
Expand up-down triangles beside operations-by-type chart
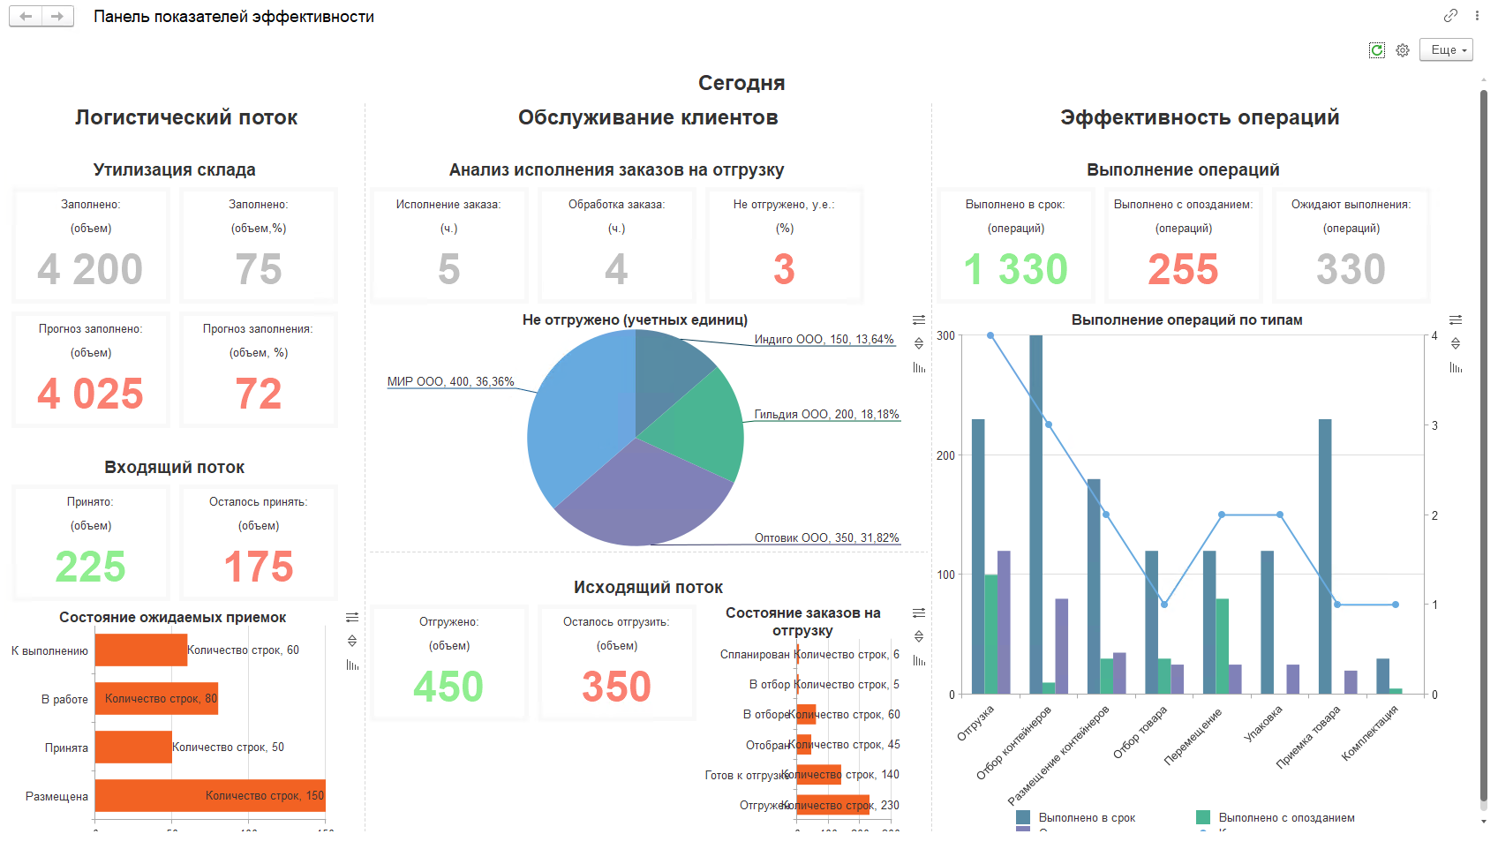point(1456,343)
